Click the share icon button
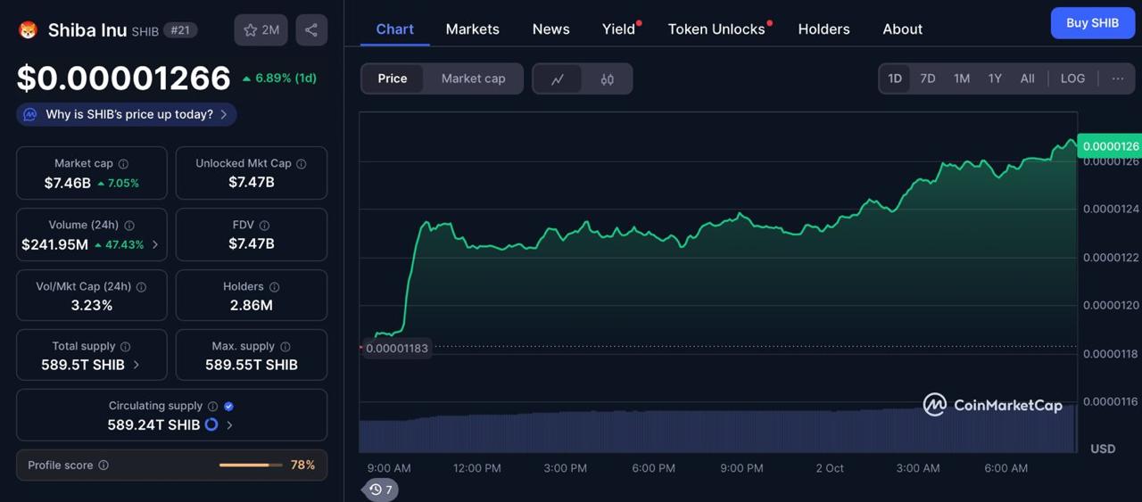1142x502 pixels. tap(311, 30)
